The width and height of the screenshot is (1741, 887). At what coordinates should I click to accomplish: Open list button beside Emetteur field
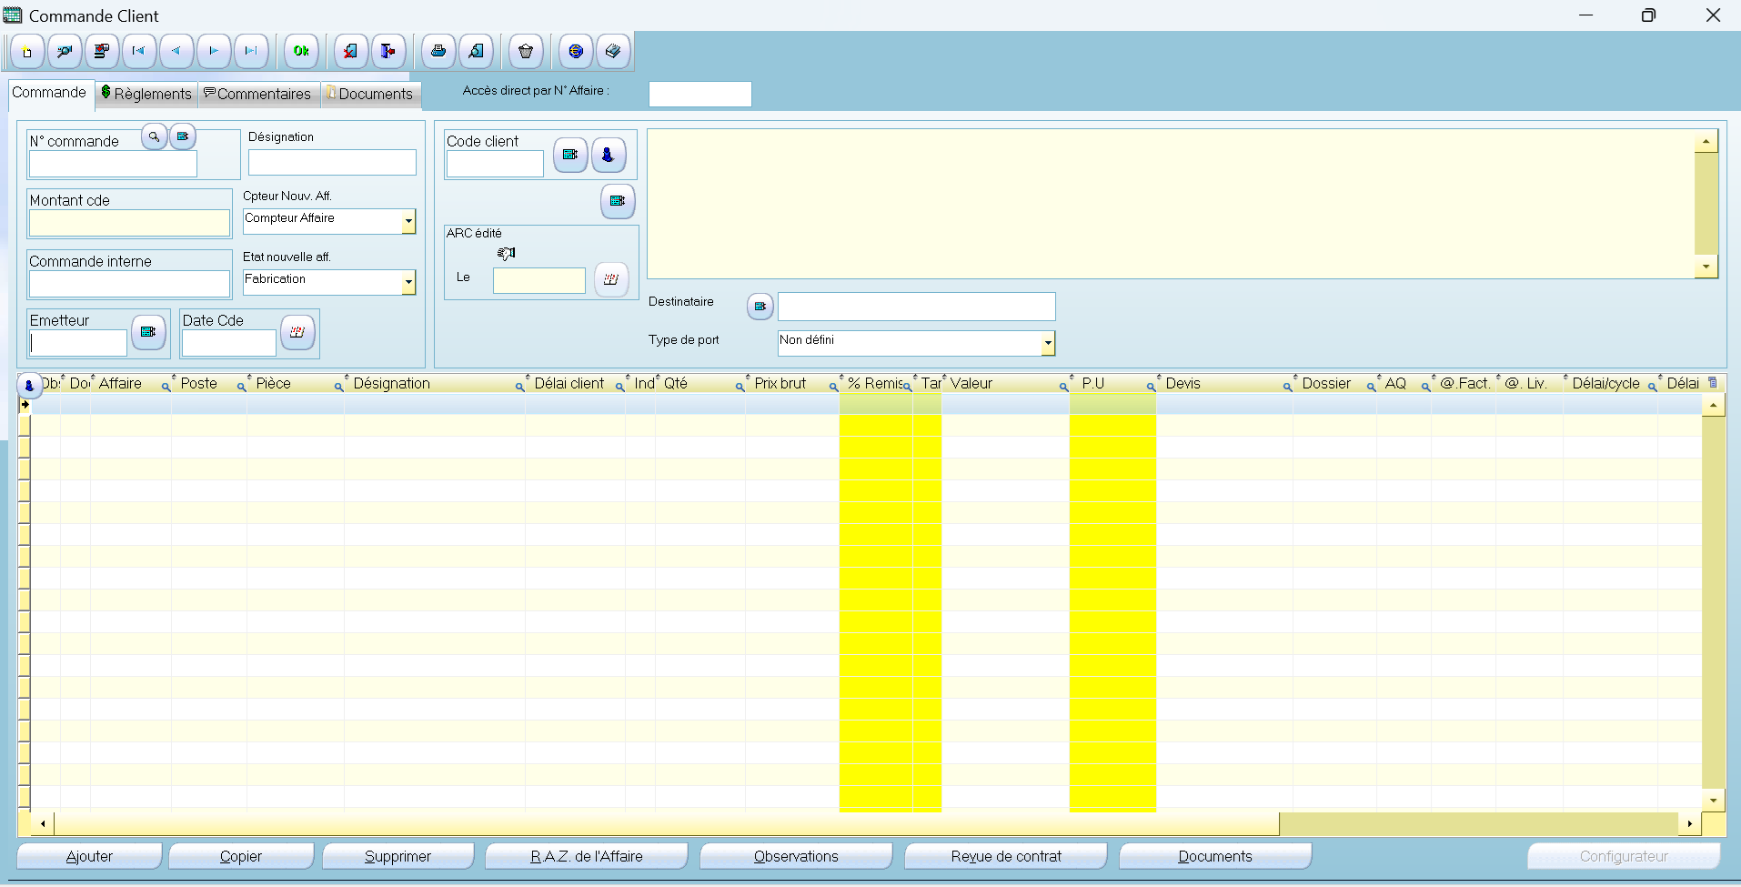tap(148, 333)
